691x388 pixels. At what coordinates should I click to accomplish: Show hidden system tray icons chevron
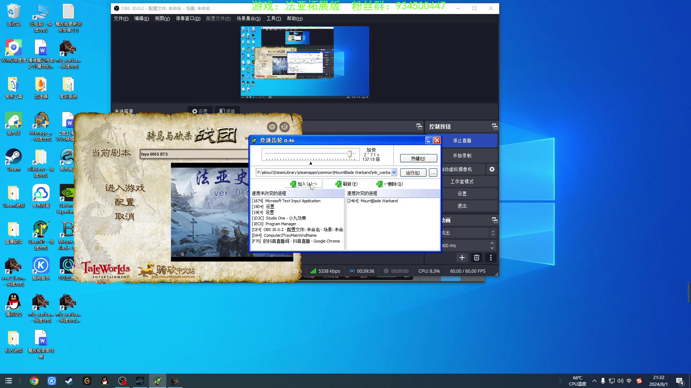pos(594,381)
